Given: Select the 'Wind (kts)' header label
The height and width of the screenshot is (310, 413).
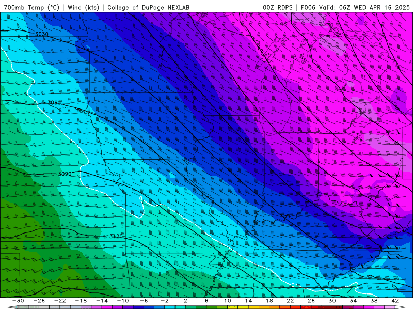Looking at the screenshot, I should pos(83,7).
